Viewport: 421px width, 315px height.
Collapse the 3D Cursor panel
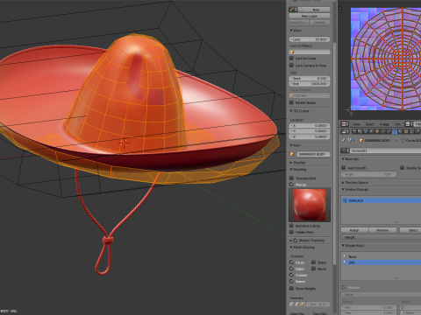(291, 111)
